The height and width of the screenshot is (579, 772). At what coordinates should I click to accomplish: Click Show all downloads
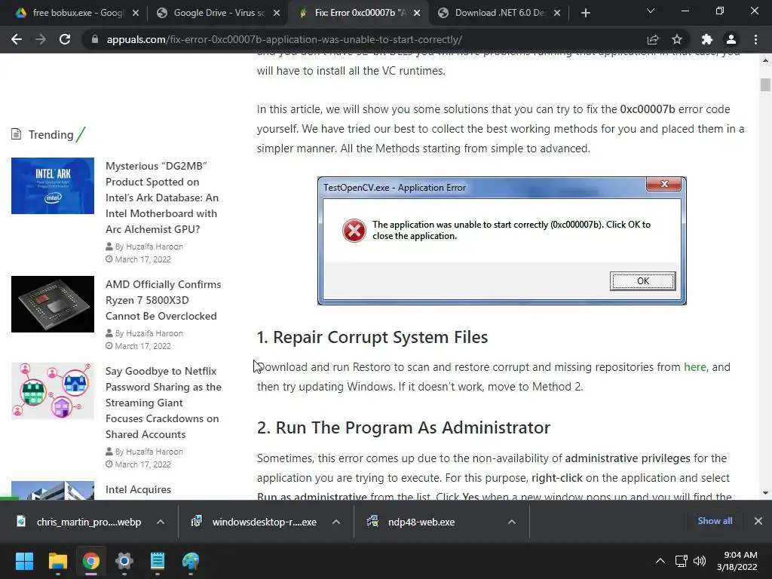[715, 520]
